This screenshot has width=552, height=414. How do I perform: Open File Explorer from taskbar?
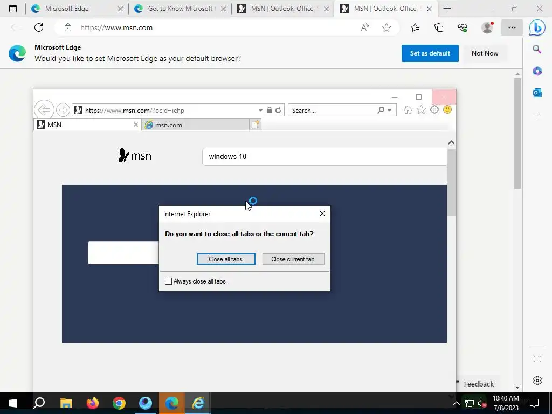[66, 403]
